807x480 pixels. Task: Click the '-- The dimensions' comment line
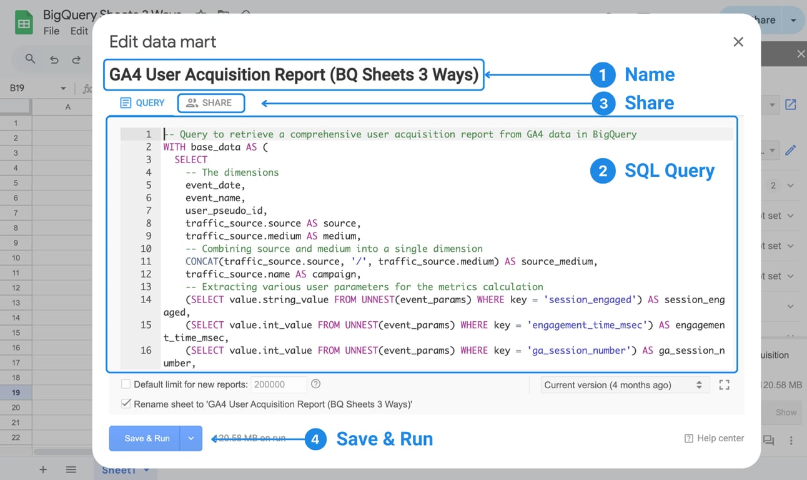232,172
